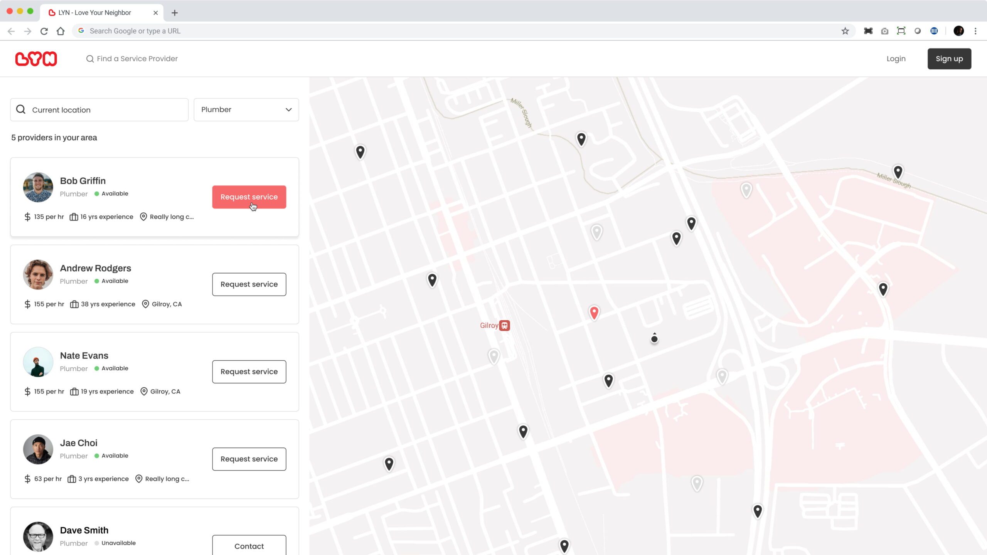Click the browser home icon
The width and height of the screenshot is (987, 555).
[x=61, y=31]
